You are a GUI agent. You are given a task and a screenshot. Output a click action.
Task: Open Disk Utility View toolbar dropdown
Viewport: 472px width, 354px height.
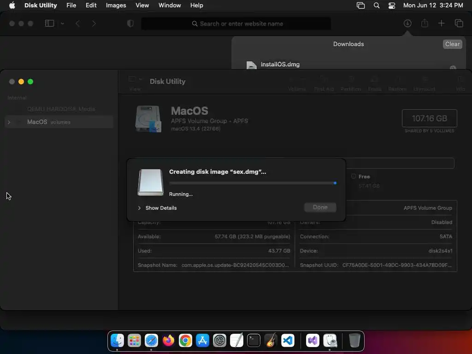[135, 83]
